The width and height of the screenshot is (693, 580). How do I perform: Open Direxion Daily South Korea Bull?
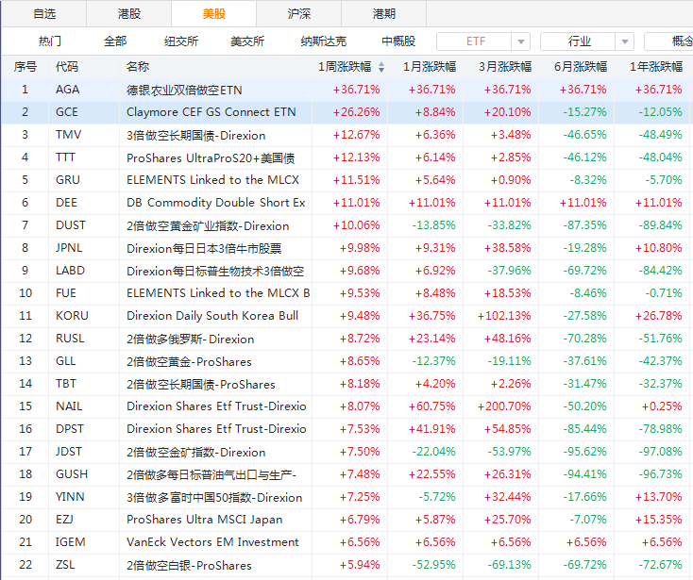point(212,316)
